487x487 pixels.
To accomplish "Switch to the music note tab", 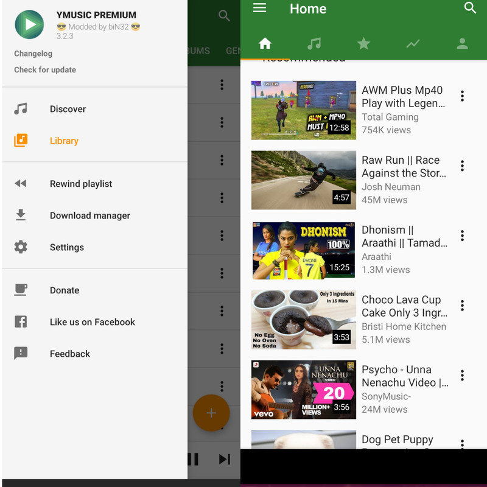I will tap(314, 43).
